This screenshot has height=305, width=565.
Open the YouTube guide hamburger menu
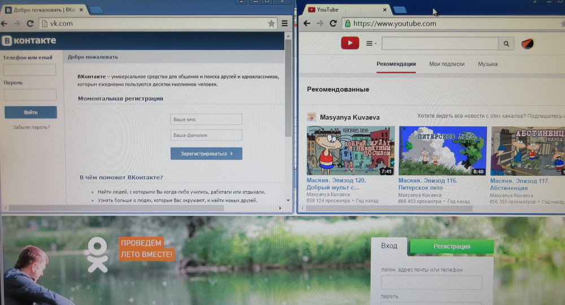pyautogui.click(x=370, y=43)
